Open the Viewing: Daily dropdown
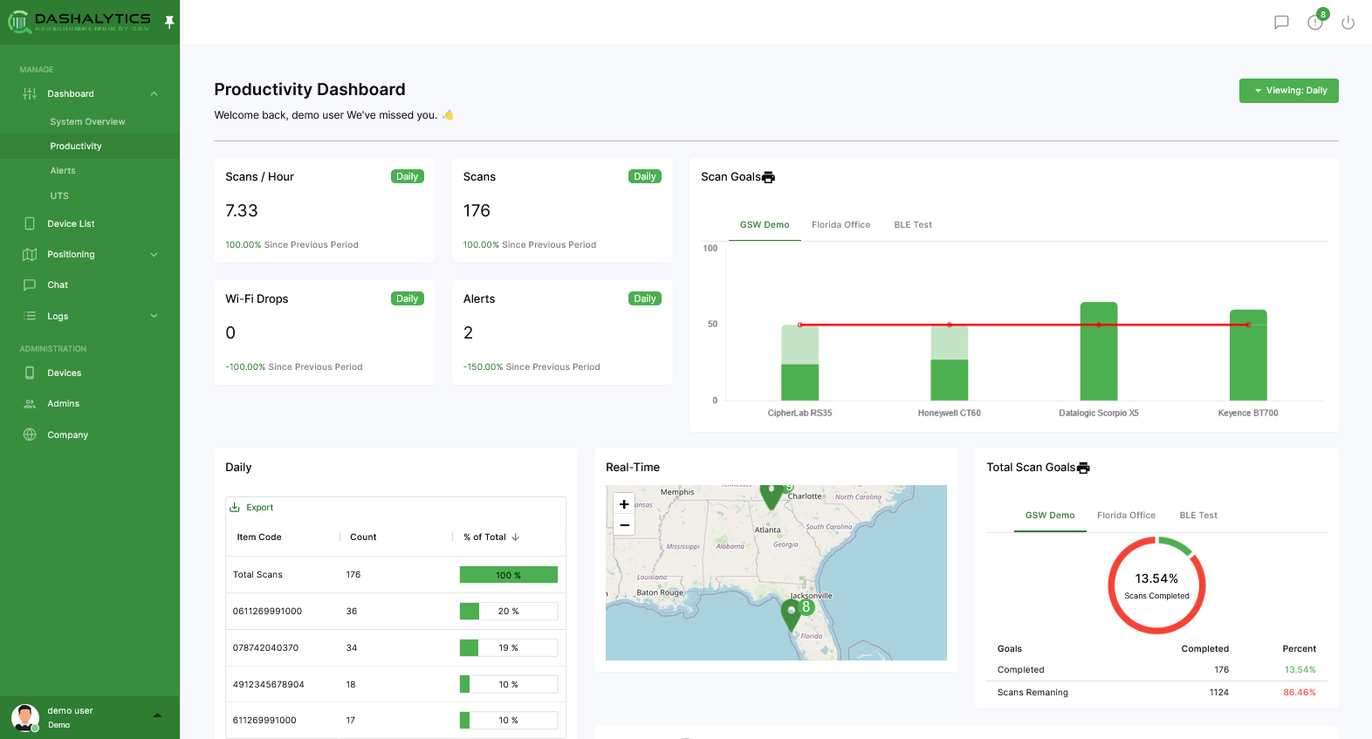The width and height of the screenshot is (1372, 739). (1288, 91)
